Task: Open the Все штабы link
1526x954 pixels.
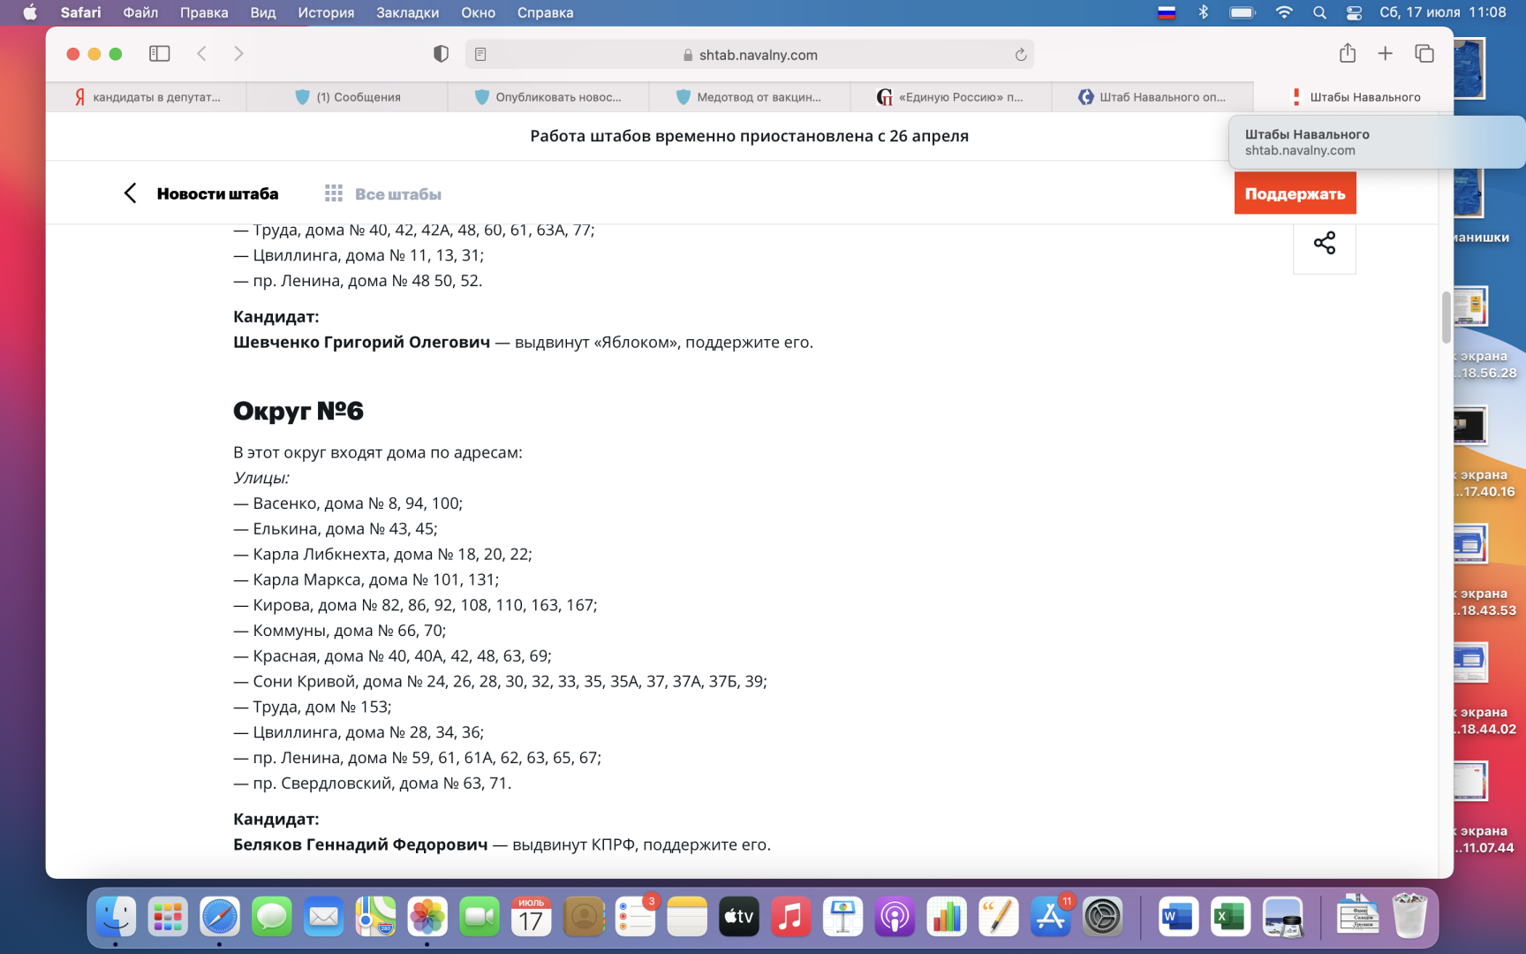Action: 397,194
